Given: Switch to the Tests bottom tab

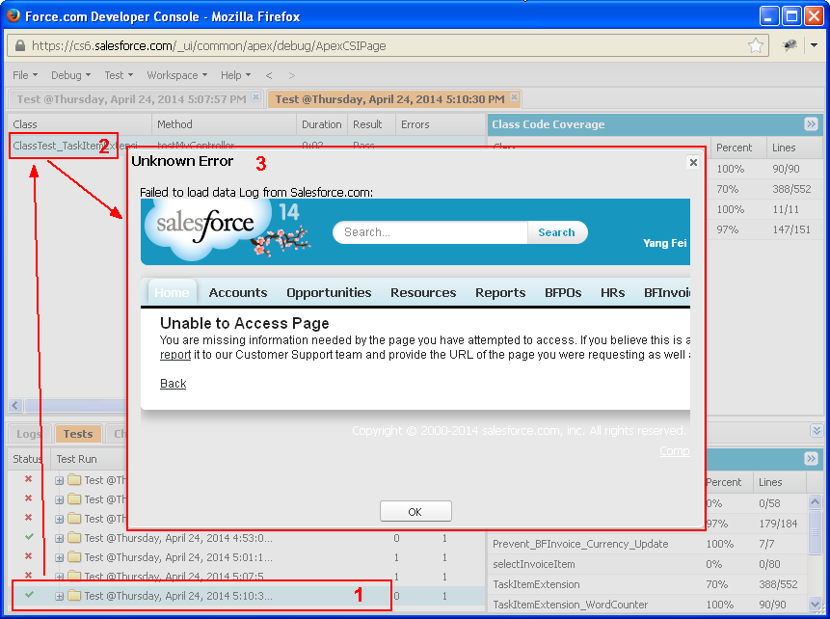Looking at the screenshot, I should (x=78, y=434).
